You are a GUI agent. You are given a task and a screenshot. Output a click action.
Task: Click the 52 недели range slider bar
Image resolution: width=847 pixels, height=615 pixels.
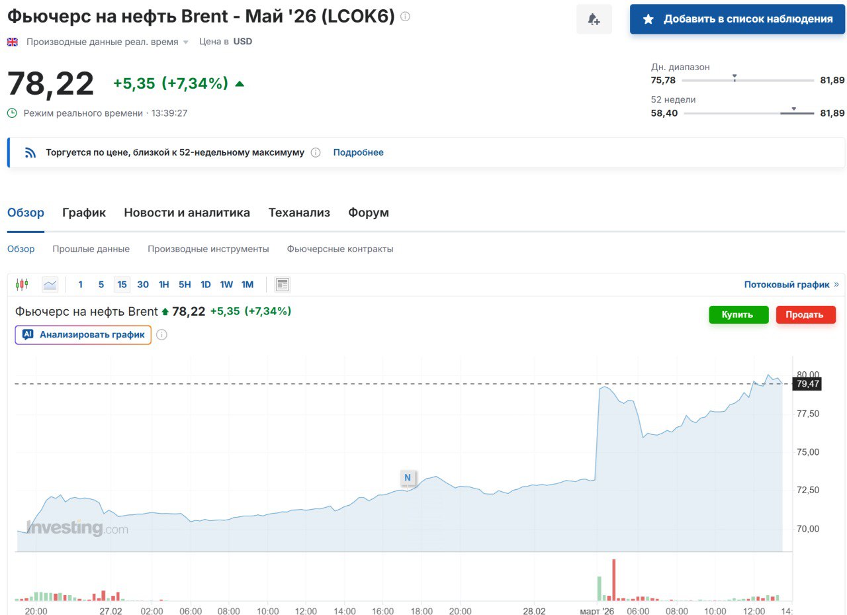pyautogui.click(x=748, y=113)
